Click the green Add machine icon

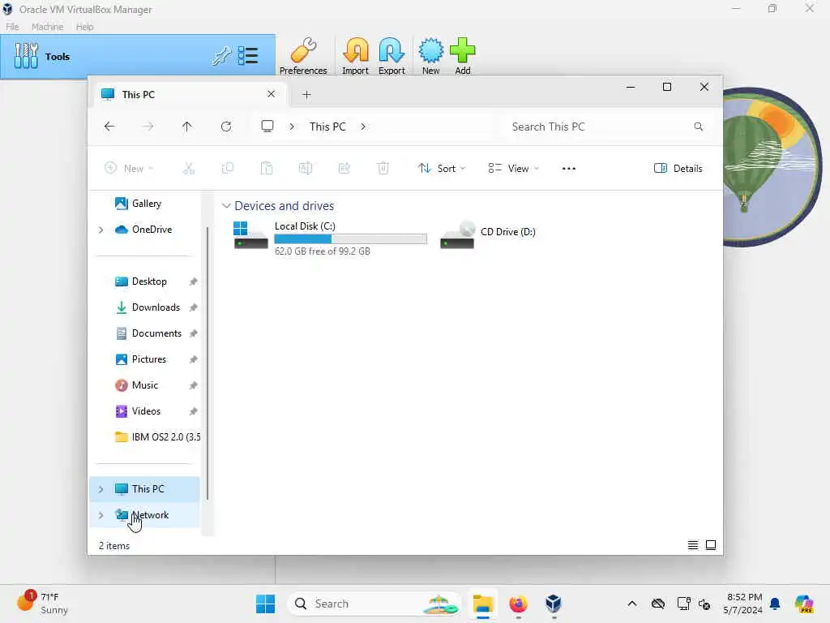(x=463, y=56)
